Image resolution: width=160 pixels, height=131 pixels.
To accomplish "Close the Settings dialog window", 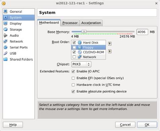I will pyautogui.click(x=156, y=3).
